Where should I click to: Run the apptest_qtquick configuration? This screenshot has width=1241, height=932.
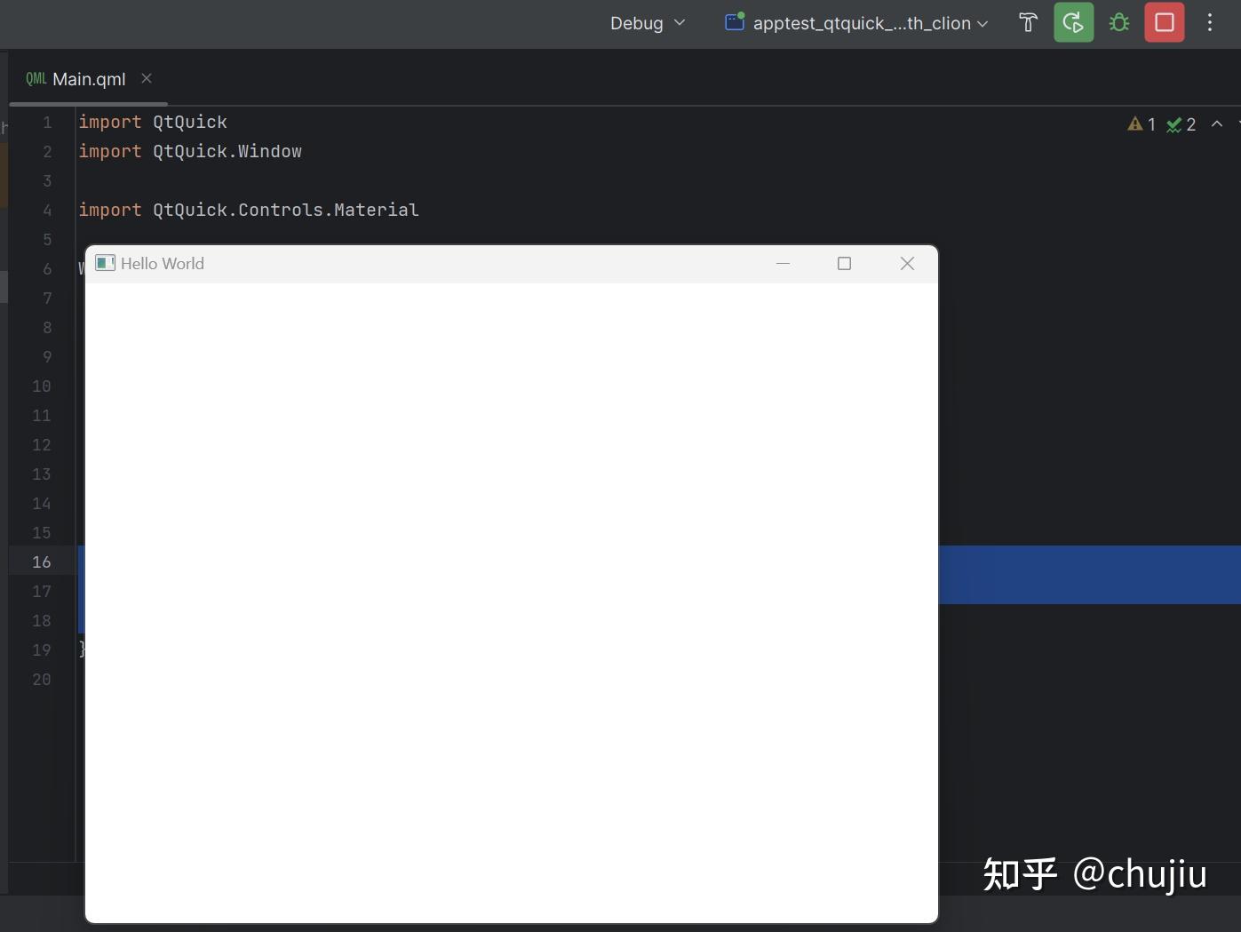tap(1073, 22)
